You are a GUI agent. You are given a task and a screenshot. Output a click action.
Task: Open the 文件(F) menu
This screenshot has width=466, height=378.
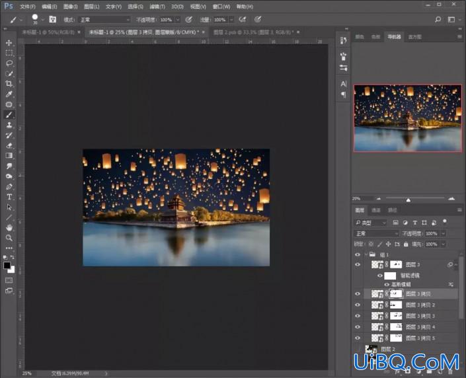click(x=27, y=6)
